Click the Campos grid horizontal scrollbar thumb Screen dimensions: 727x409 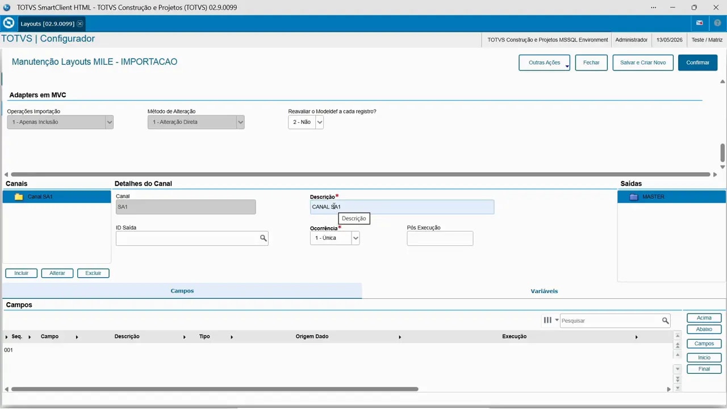pos(215,389)
